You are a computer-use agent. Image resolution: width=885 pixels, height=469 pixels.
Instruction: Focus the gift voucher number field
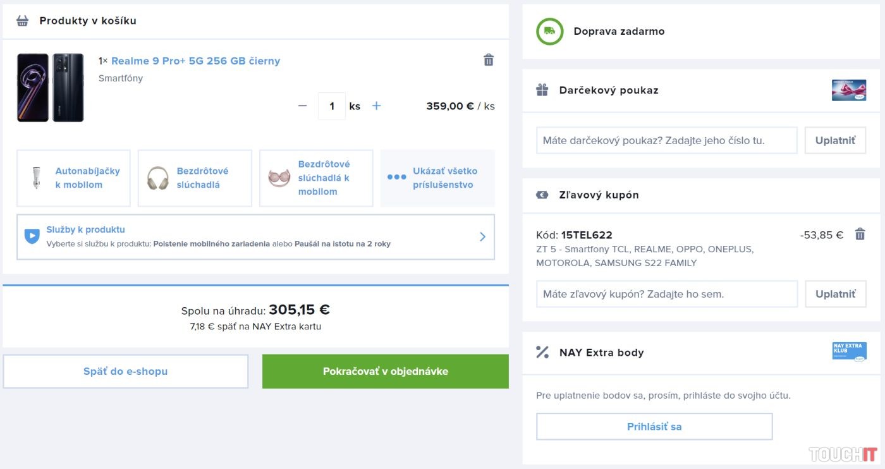pyautogui.click(x=666, y=140)
